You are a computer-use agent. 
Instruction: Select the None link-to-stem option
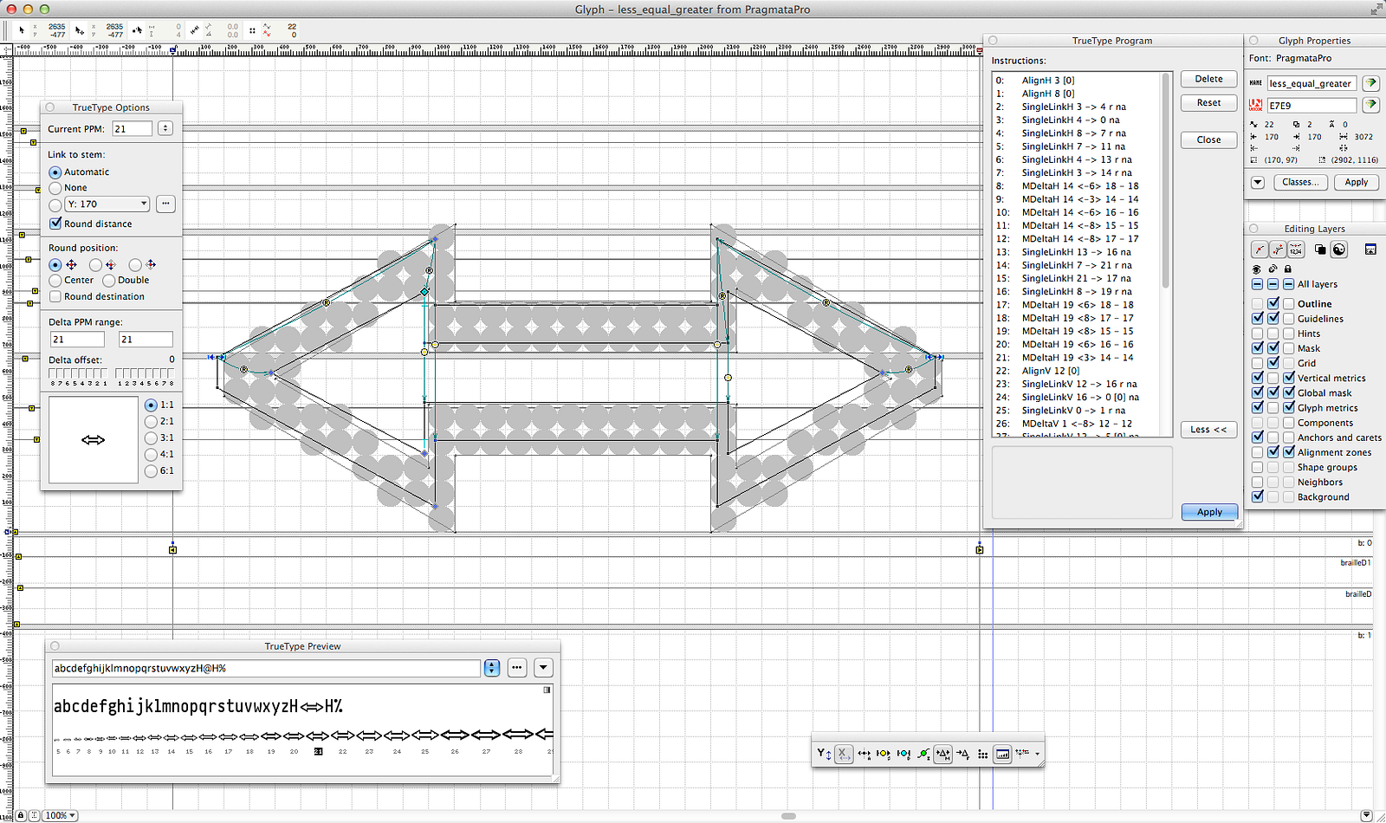pyautogui.click(x=56, y=188)
